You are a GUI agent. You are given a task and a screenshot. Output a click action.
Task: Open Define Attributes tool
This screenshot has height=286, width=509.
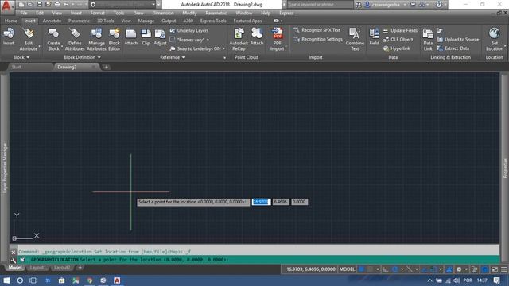75,39
